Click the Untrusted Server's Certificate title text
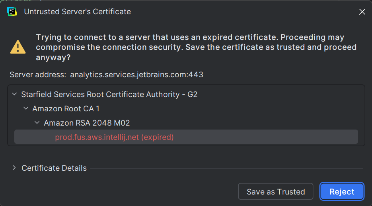This screenshot has width=372, height=206. pos(77,11)
